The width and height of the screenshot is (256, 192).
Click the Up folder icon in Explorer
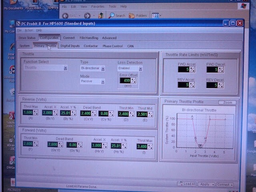click(101, 16)
